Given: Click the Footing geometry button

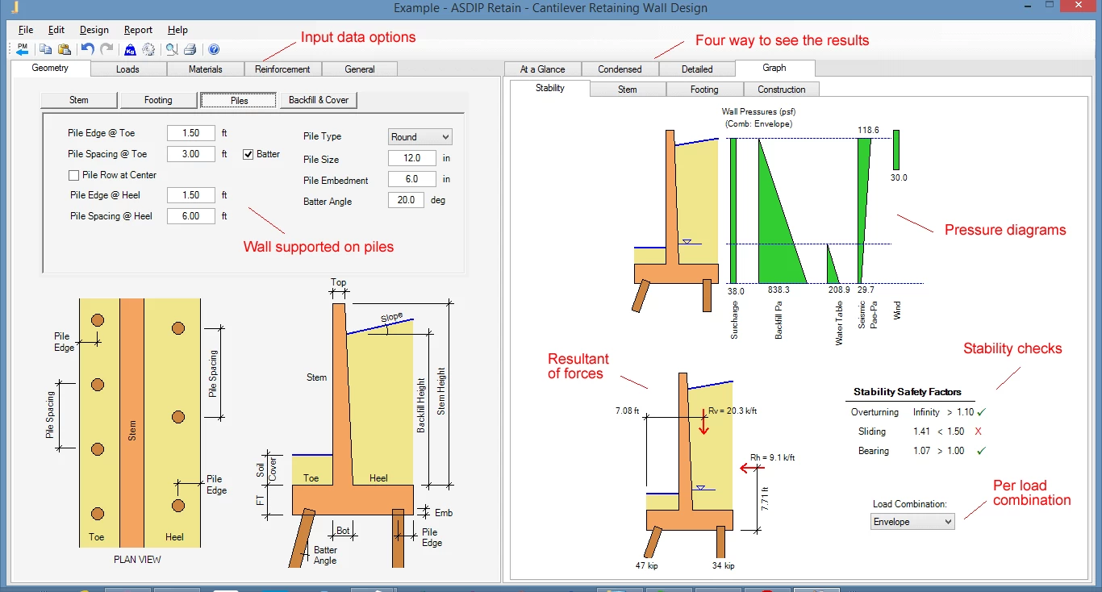Looking at the screenshot, I should [x=158, y=100].
